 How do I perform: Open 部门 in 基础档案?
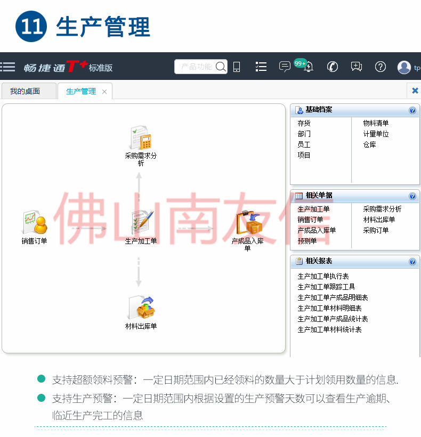[x=304, y=134]
